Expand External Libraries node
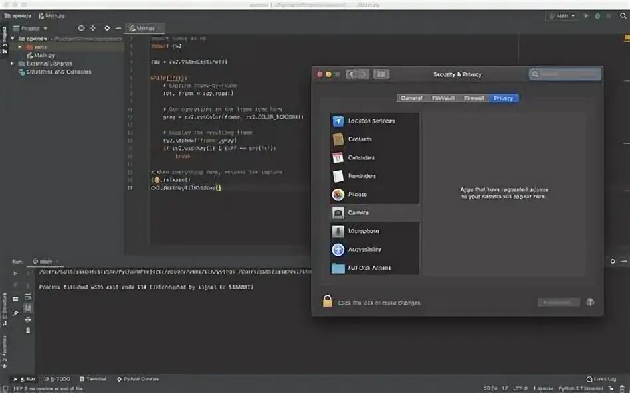Screen dimensions: 630x393 [x=12, y=64]
